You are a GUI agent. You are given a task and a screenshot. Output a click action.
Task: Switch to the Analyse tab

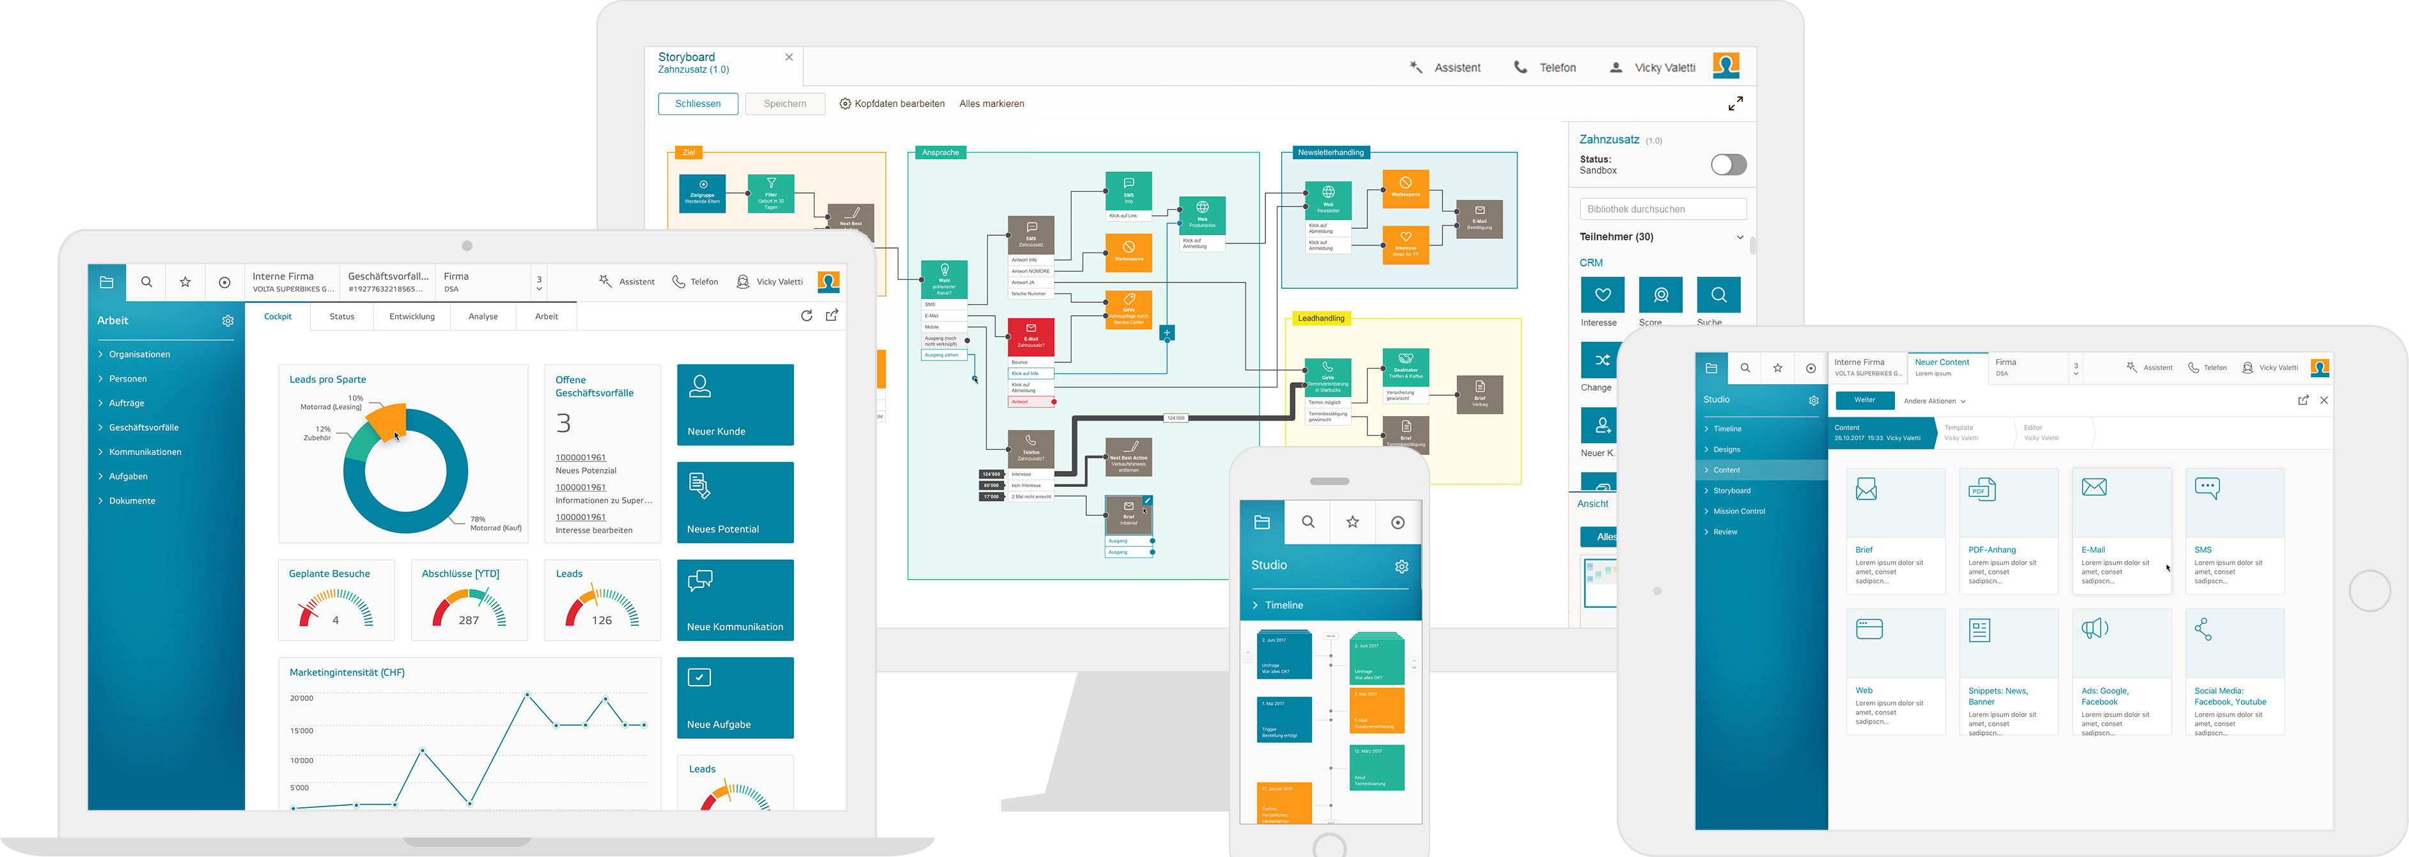483,317
